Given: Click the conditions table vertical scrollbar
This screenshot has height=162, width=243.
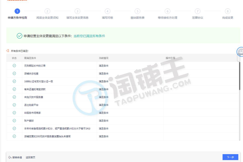Looking at the screenshot, I should [x=240, y=76].
